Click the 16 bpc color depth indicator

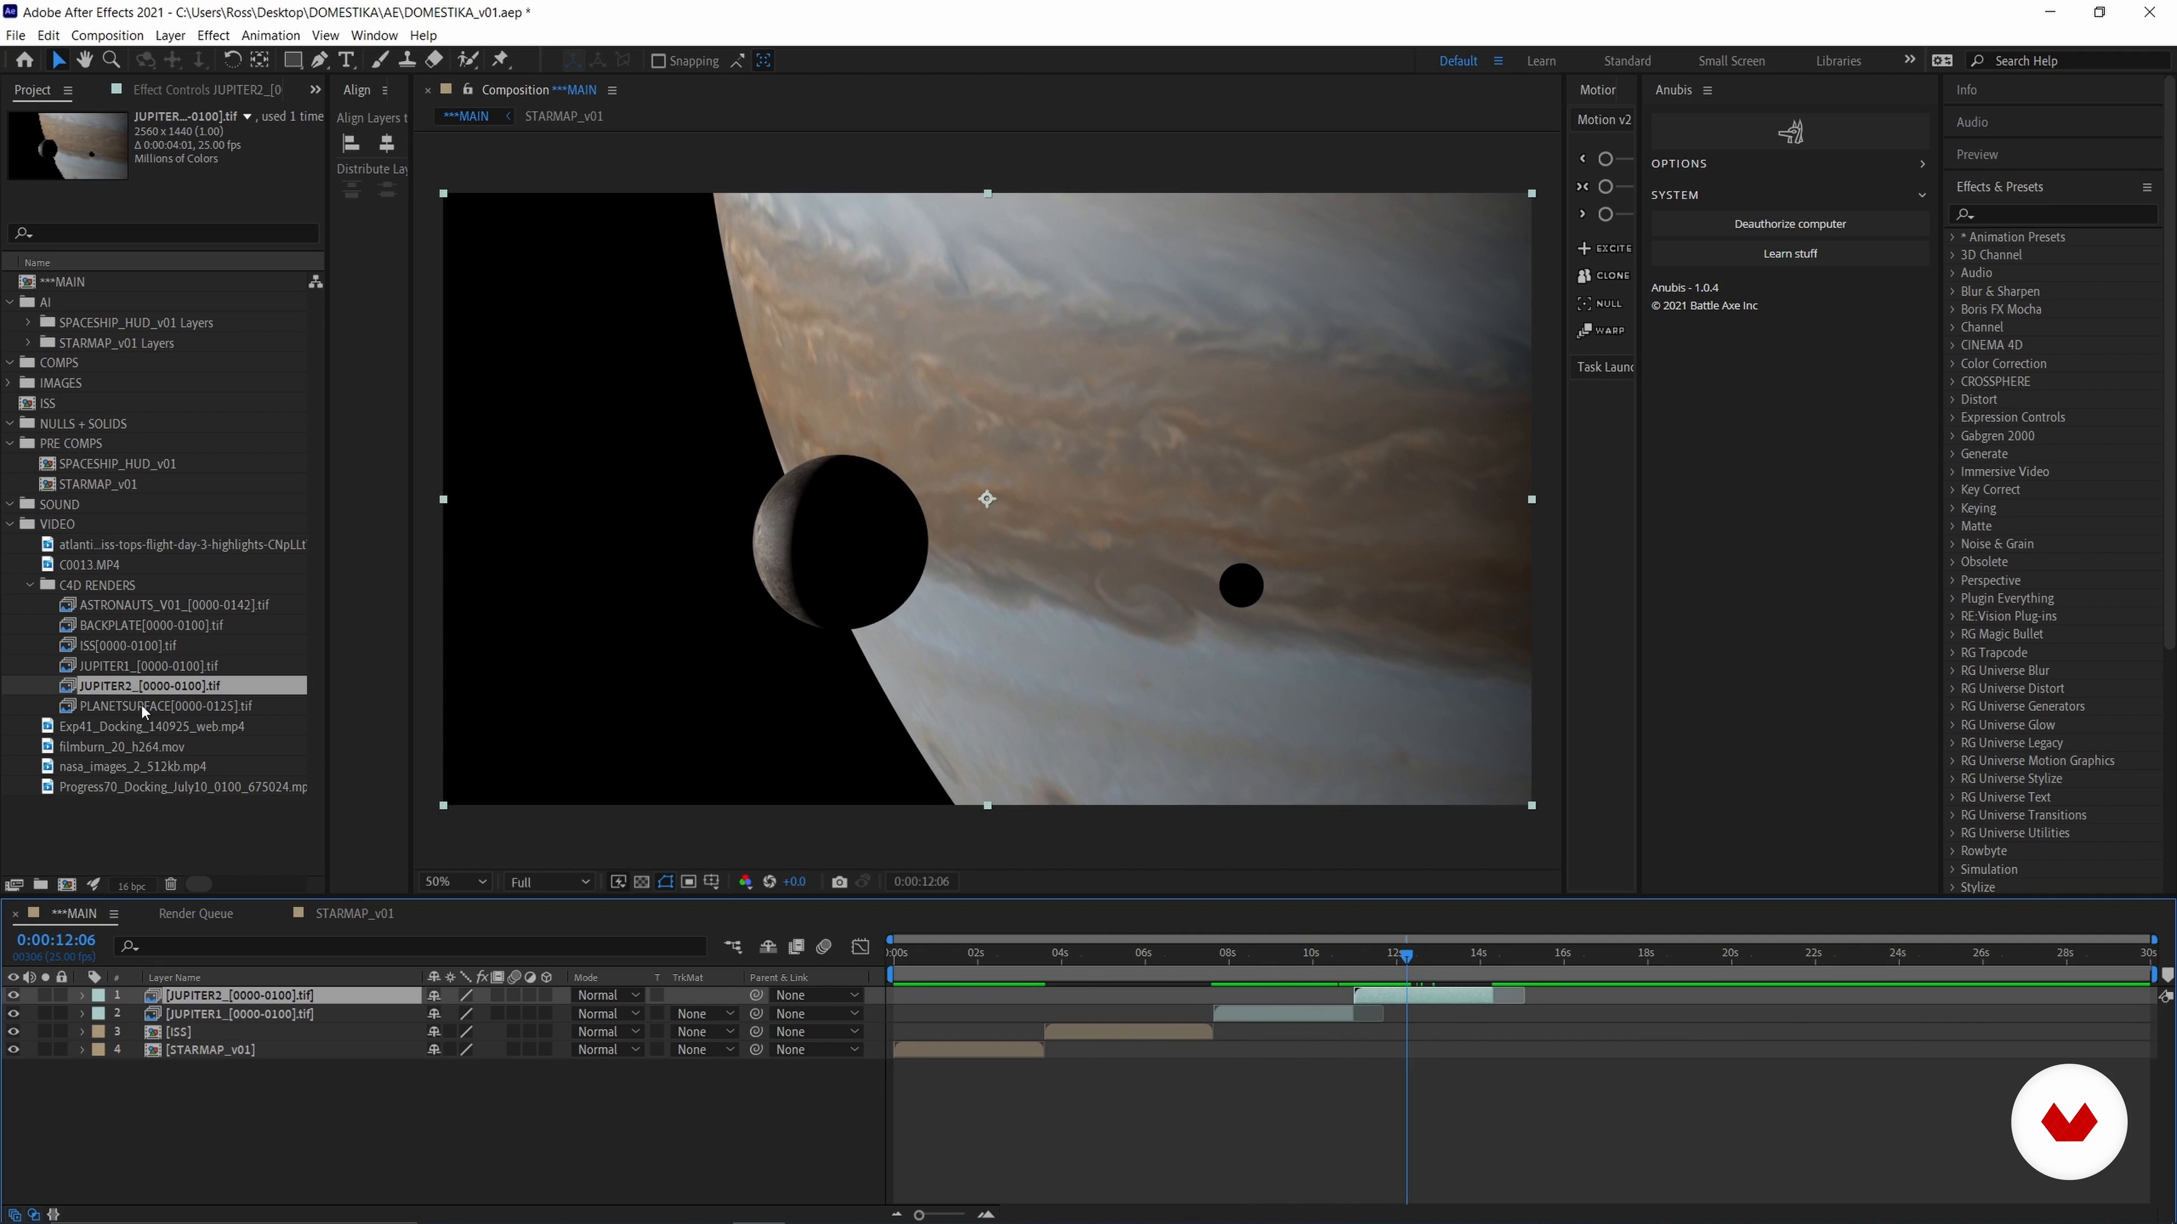pyautogui.click(x=131, y=885)
